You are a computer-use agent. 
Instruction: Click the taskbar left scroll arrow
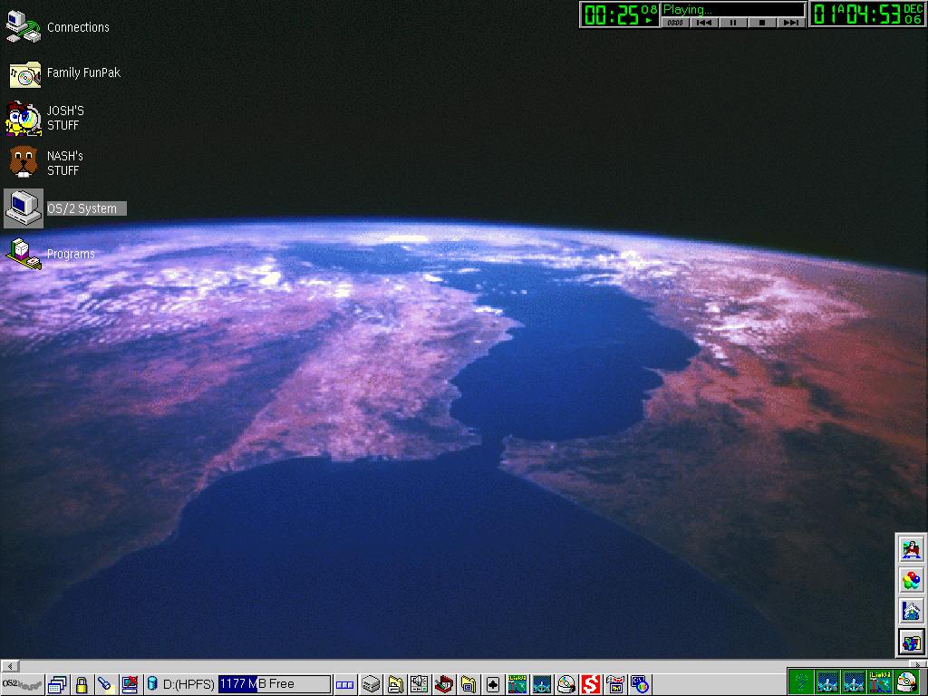coord(10,666)
